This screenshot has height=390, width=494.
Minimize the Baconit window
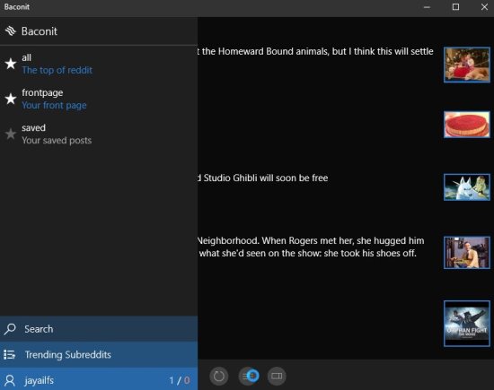[x=427, y=7]
